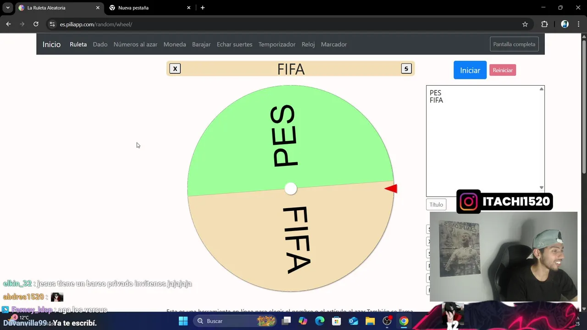Open a new browser tab
Viewport: 587px width, 330px height.
tap(203, 8)
